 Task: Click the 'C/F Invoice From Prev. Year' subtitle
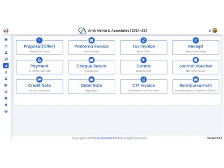pos(143,90)
